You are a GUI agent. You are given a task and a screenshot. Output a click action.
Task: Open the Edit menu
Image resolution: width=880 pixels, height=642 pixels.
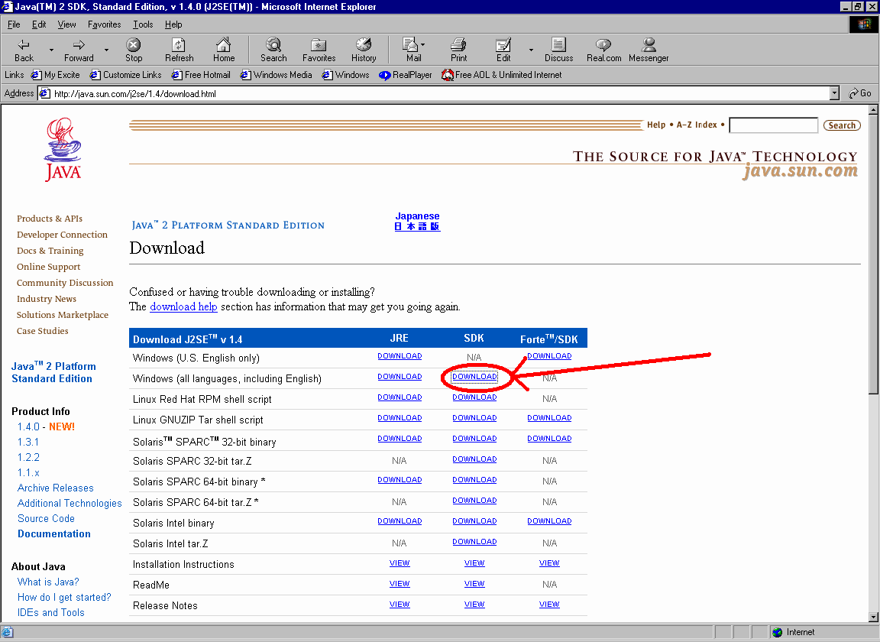[39, 24]
